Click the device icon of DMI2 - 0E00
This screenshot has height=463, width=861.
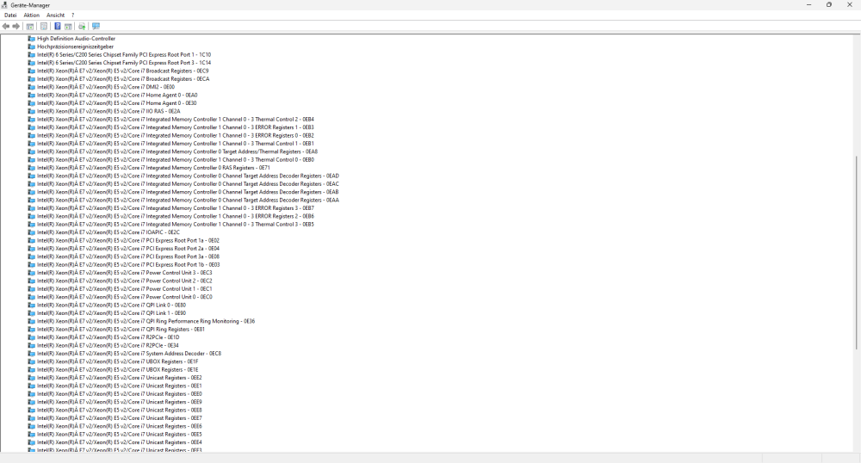tap(32, 87)
